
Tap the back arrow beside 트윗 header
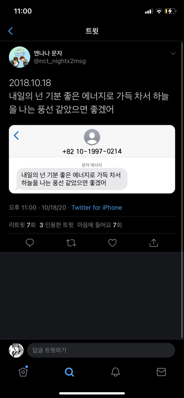[10, 31]
